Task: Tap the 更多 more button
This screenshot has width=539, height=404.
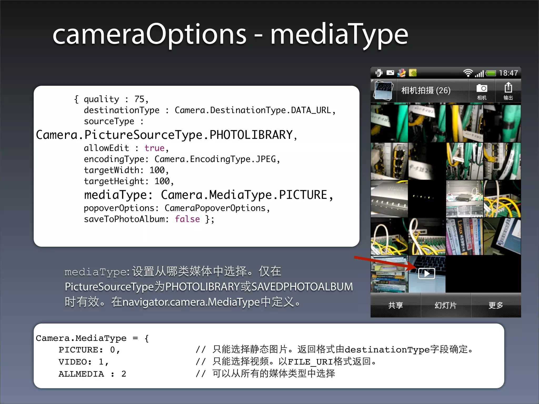Action: coord(496,305)
